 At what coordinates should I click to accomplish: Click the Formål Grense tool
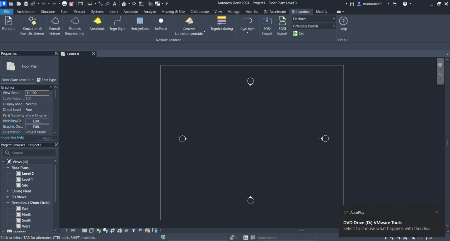54,21
